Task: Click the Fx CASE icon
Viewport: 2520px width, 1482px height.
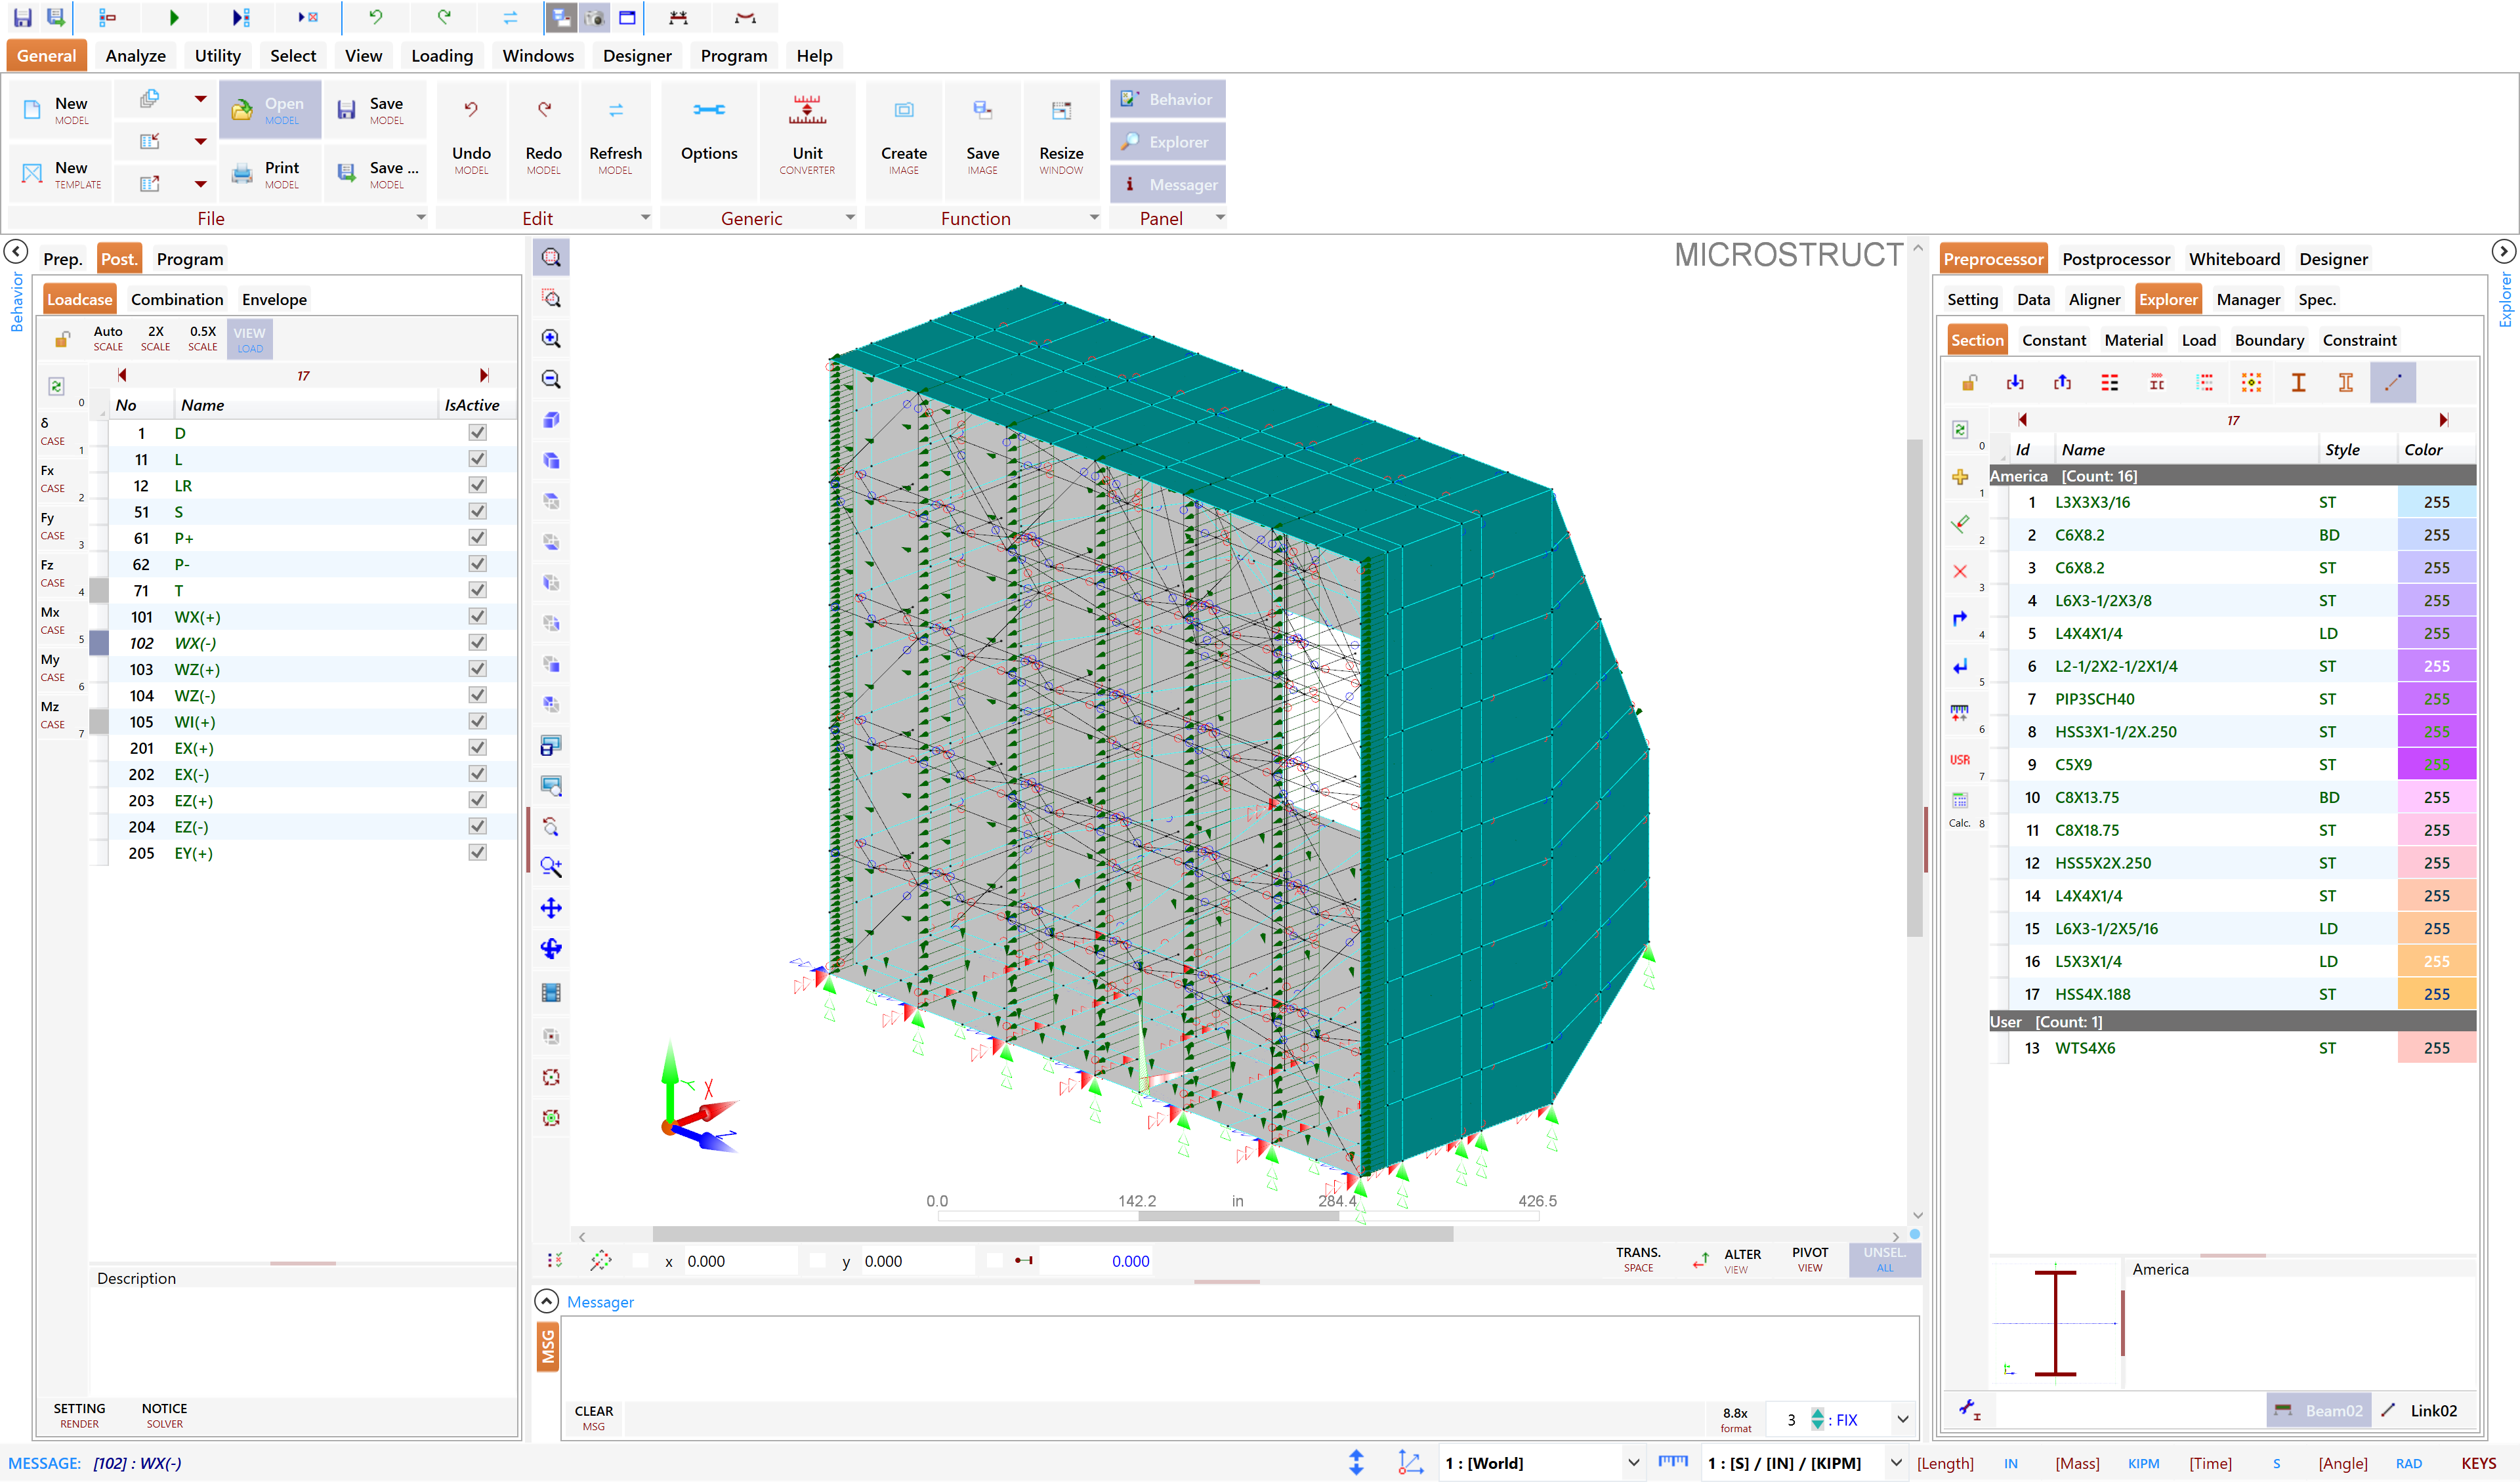Action: click(52, 478)
